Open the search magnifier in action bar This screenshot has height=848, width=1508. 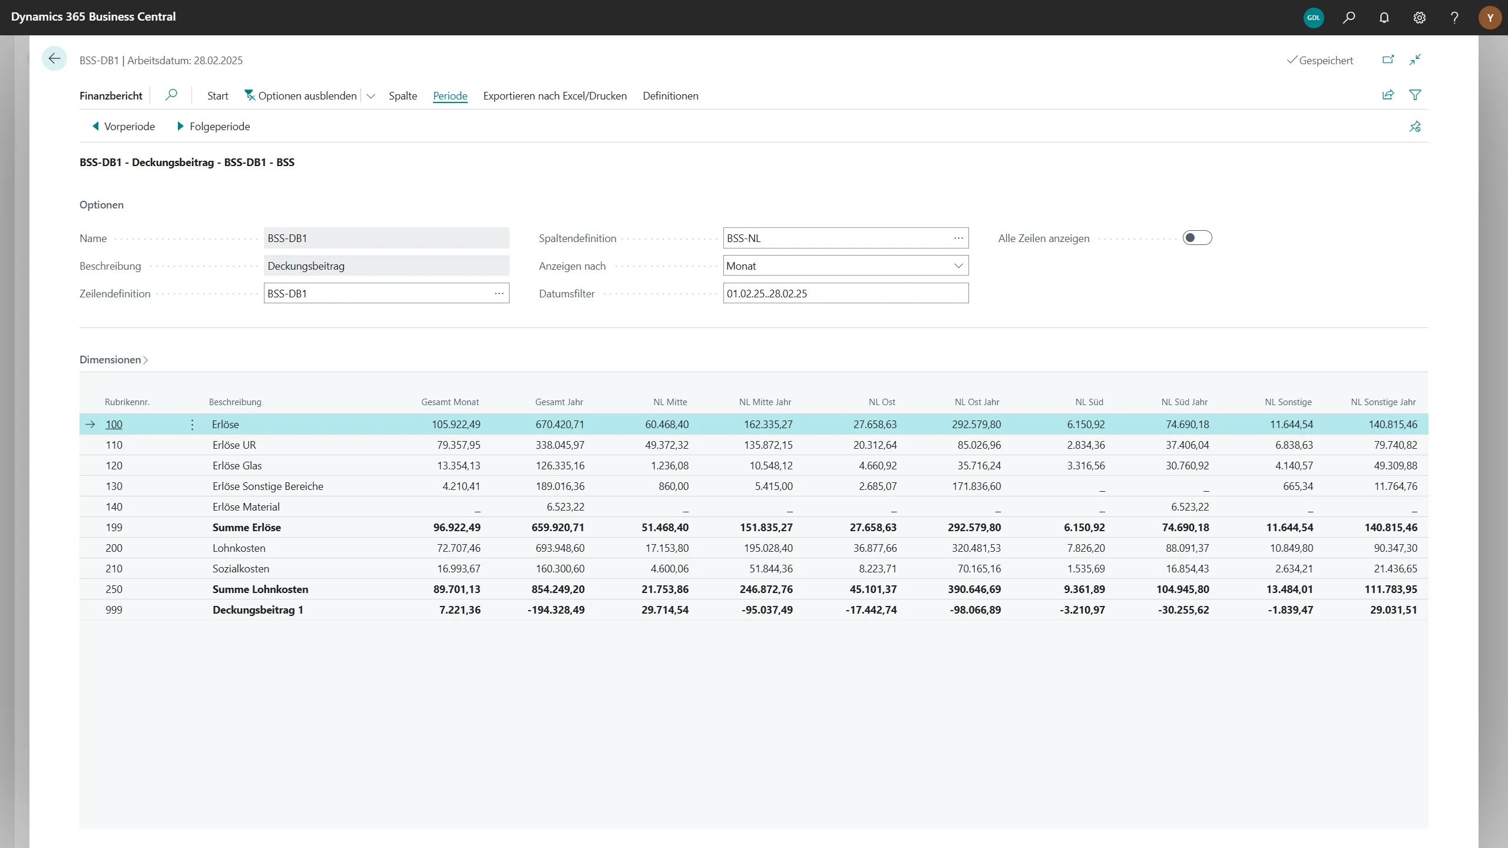[171, 95]
